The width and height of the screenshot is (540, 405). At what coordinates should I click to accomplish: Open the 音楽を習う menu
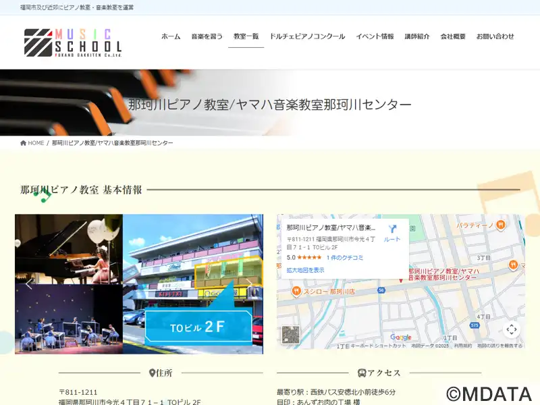207,36
